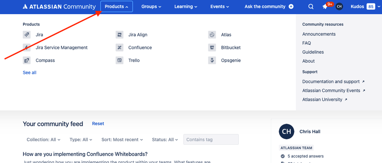The width and height of the screenshot is (382, 163).
Task: Select Jira in the Products menu
Action: (x=39, y=35)
